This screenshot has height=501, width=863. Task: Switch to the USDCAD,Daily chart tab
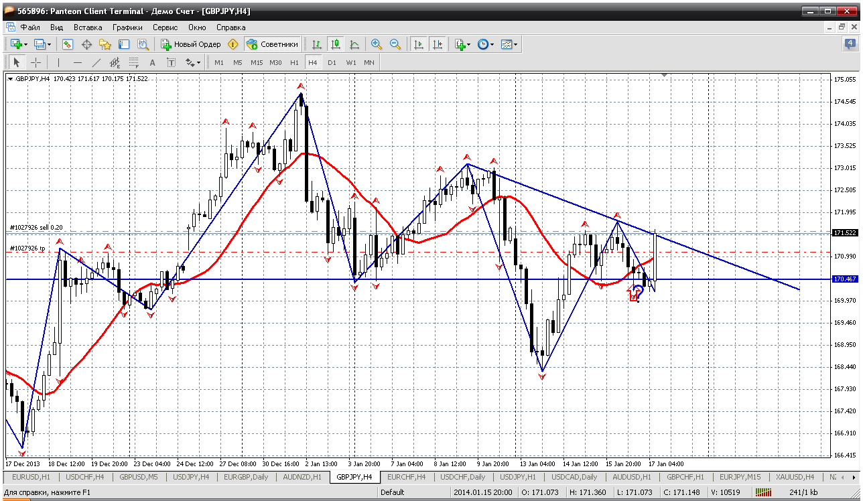pyautogui.click(x=574, y=477)
